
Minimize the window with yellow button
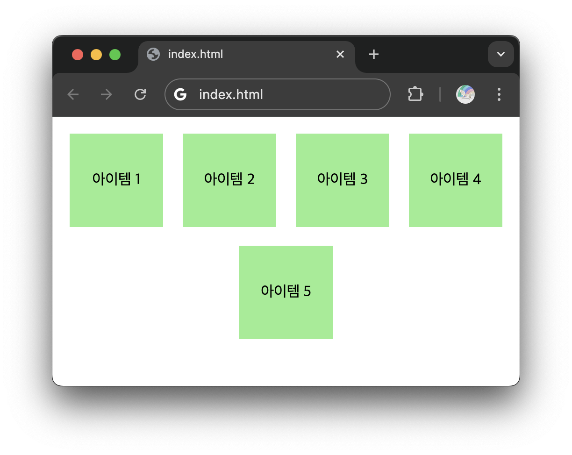[x=96, y=55]
